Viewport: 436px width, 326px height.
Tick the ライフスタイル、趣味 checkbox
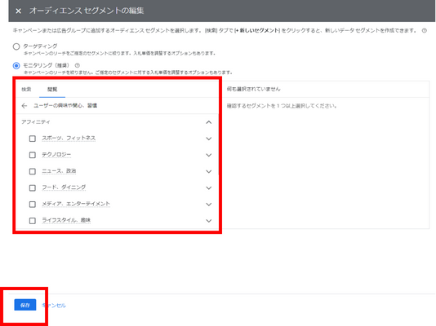33,221
